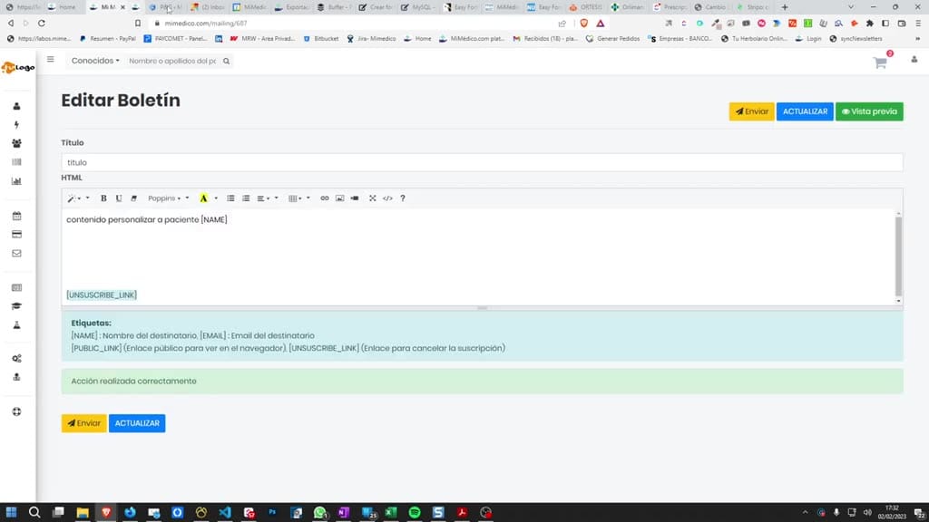Toggle the hamburger sidebar menu
The height and width of the screenshot is (522, 929).
51,59
